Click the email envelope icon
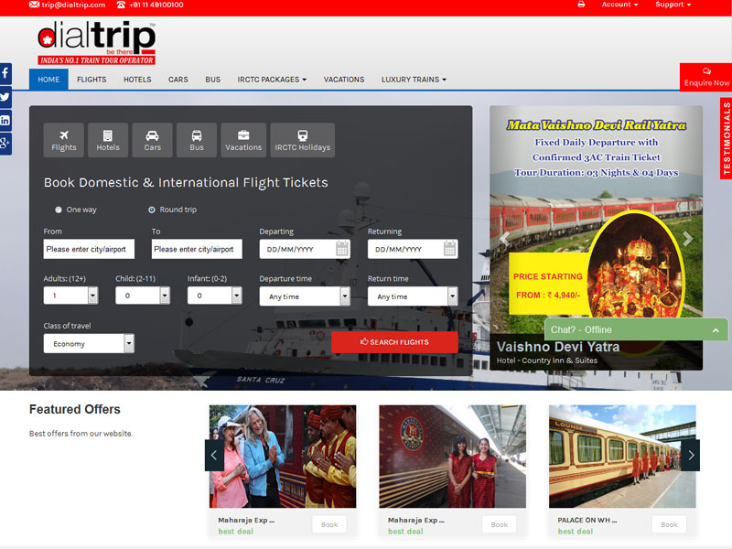Screen dimensions: 732x549 tap(34, 5)
